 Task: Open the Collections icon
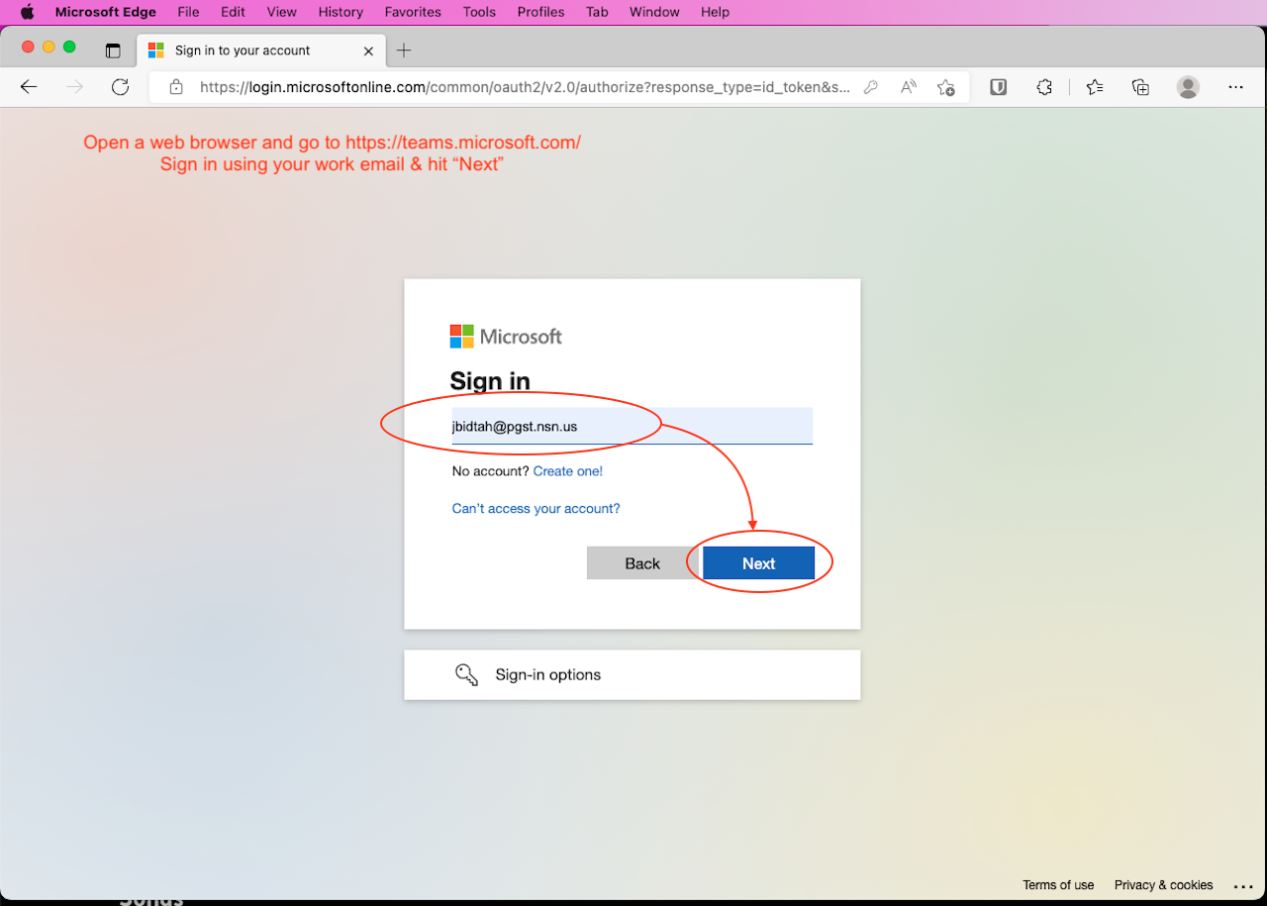coord(1140,87)
